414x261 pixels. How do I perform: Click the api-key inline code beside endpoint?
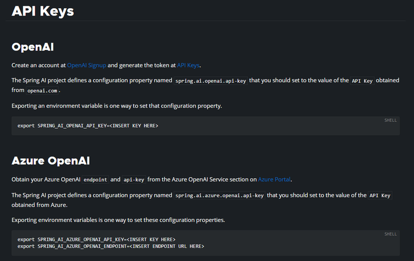tap(133, 179)
